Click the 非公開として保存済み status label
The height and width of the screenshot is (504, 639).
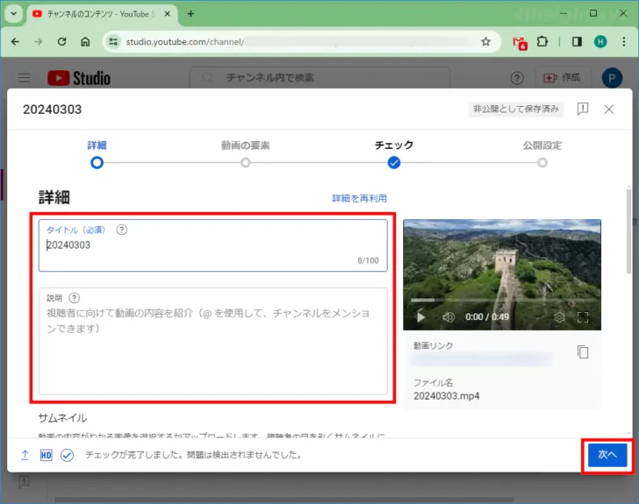[515, 109]
